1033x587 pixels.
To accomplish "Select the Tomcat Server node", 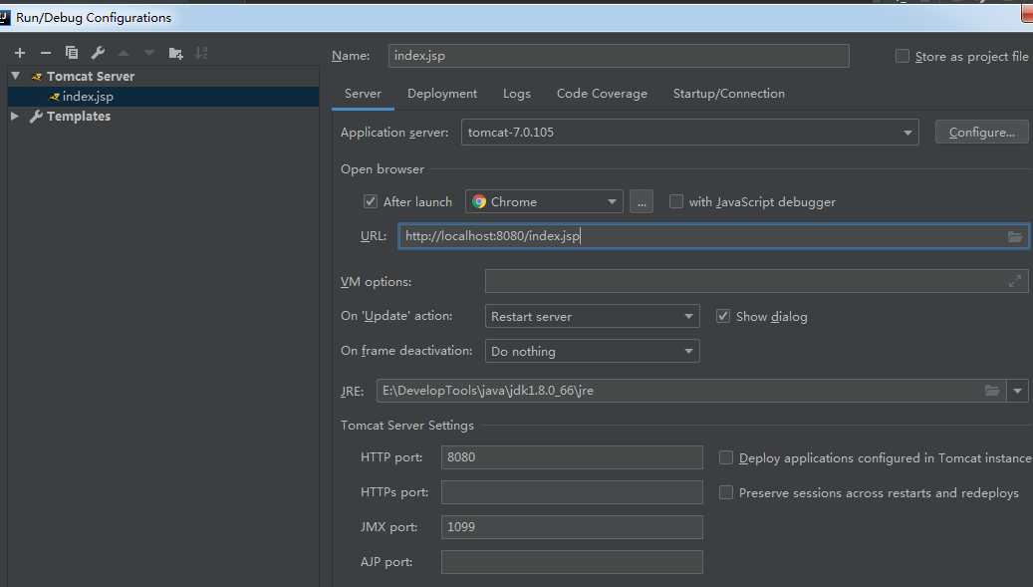I will pyautogui.click(x=91, y=77).
